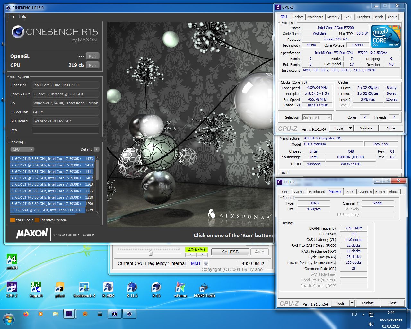Increase FSB with right arrow button
Image resolution: width=411 pixels, height=329 pixels.
tap(202, 254)
